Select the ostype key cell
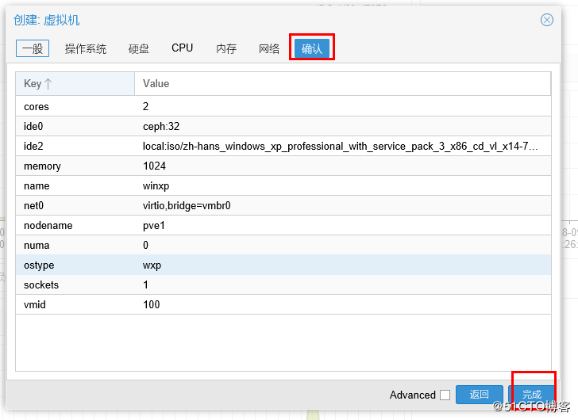Viewport: 578px width, 420px height. point(75,265)
